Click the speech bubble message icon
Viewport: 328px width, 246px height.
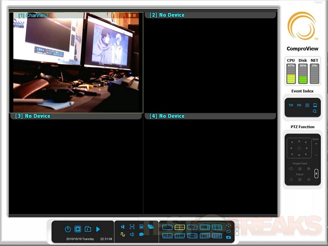(141, 234)
